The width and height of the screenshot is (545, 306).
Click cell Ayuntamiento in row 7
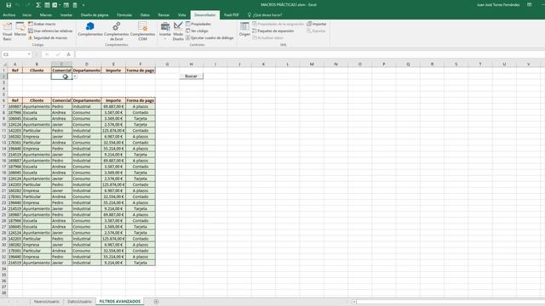click(37, 106)
